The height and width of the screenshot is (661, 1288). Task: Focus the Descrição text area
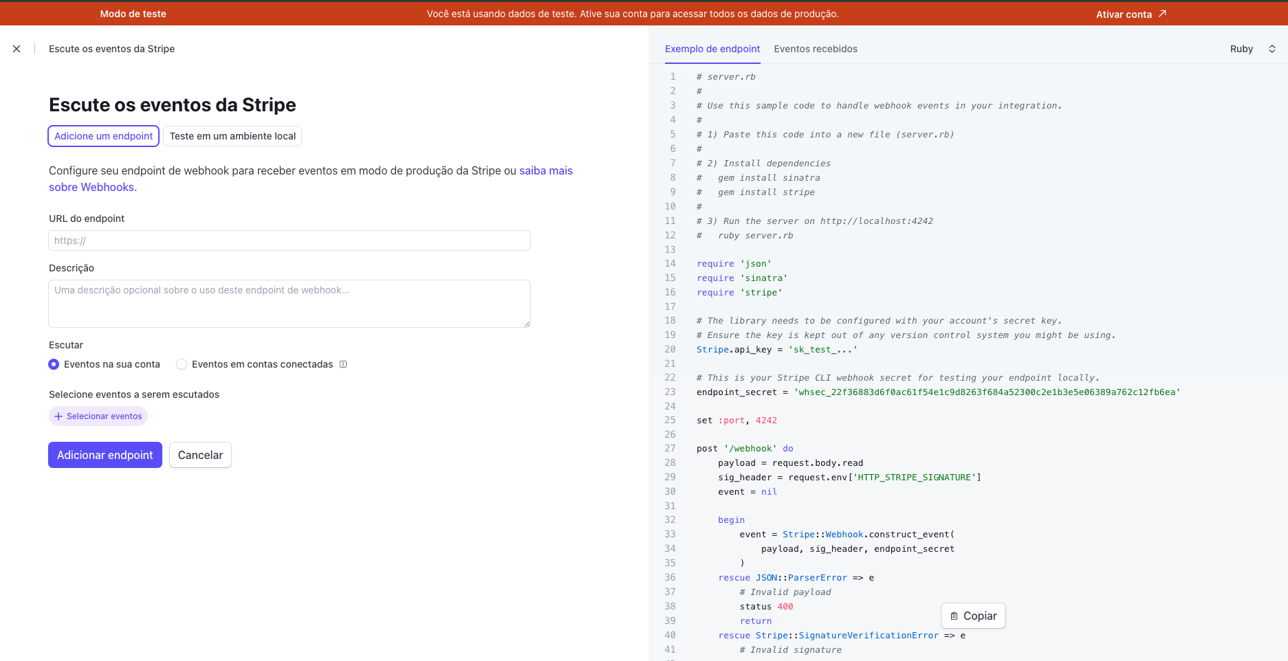[x=290, y=304]
